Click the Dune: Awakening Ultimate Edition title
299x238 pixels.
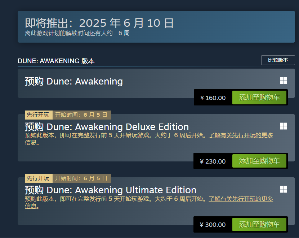(110, 190)
